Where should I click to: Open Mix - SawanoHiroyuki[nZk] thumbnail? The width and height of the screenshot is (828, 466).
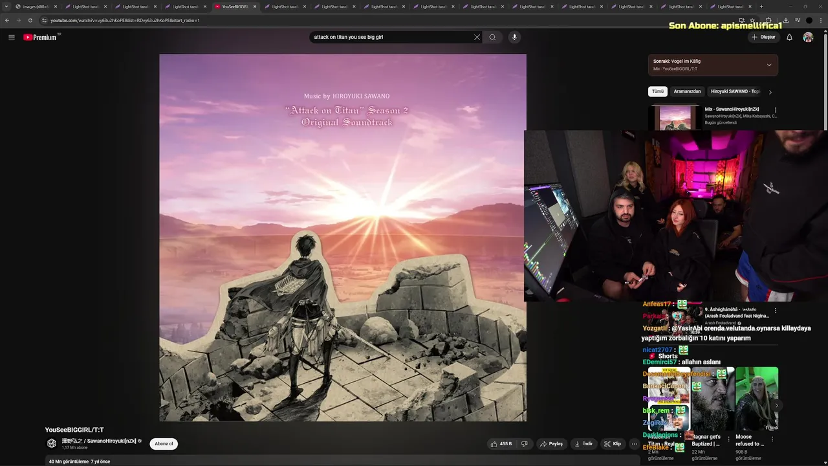675,118
